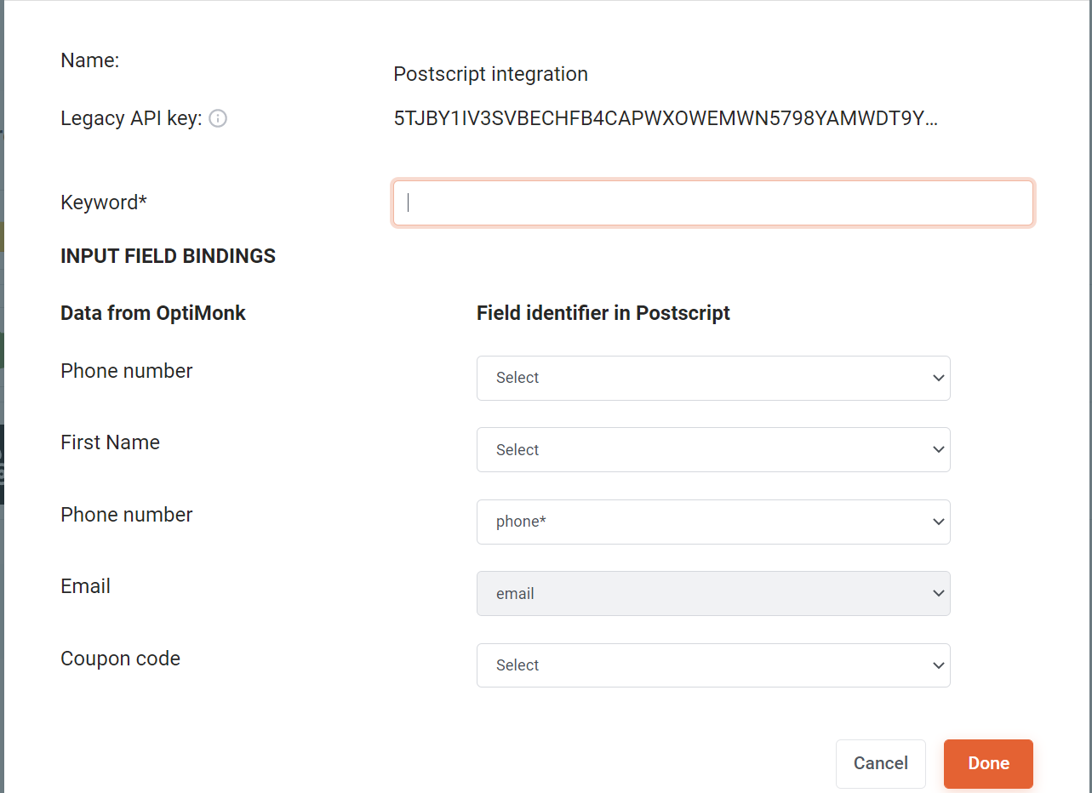Click the Coupon code row label

click(120, 659)
